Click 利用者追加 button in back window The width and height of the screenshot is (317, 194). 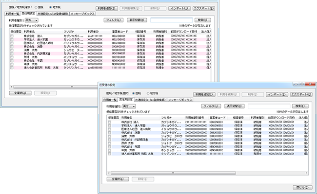106,8
